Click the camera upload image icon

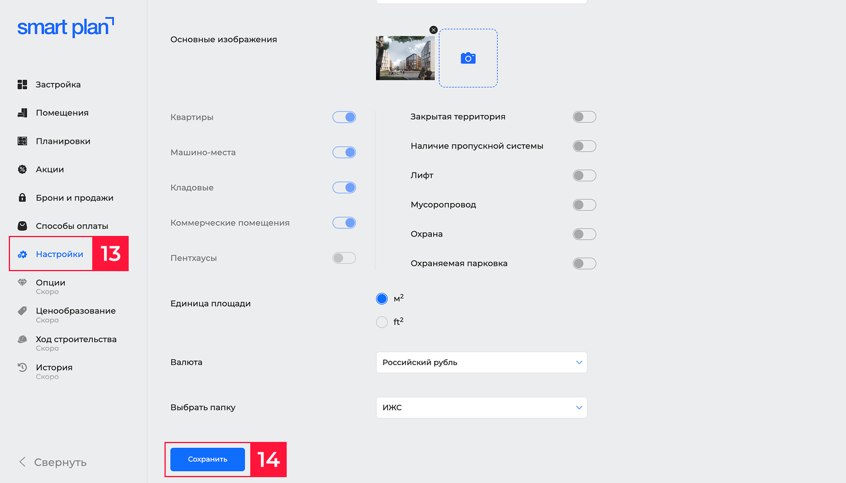[x=468, y=58]
